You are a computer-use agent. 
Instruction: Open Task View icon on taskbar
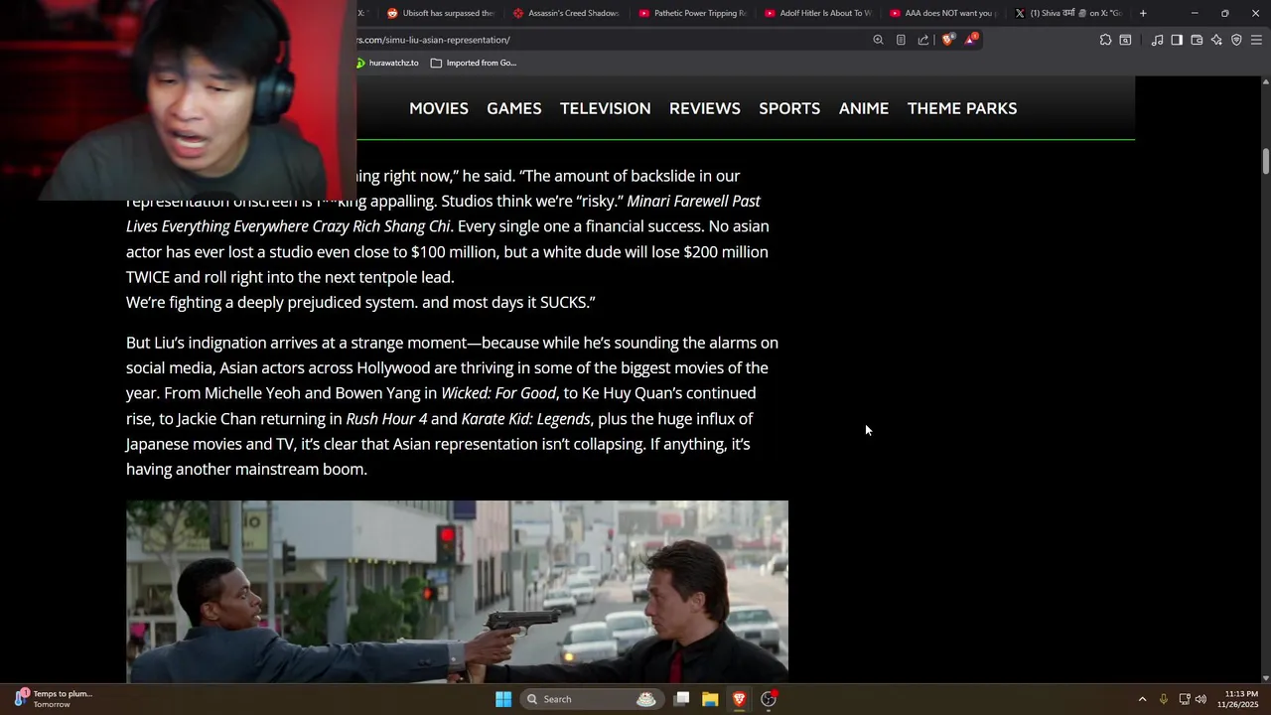pyautogui.click(x=682, y=699)
